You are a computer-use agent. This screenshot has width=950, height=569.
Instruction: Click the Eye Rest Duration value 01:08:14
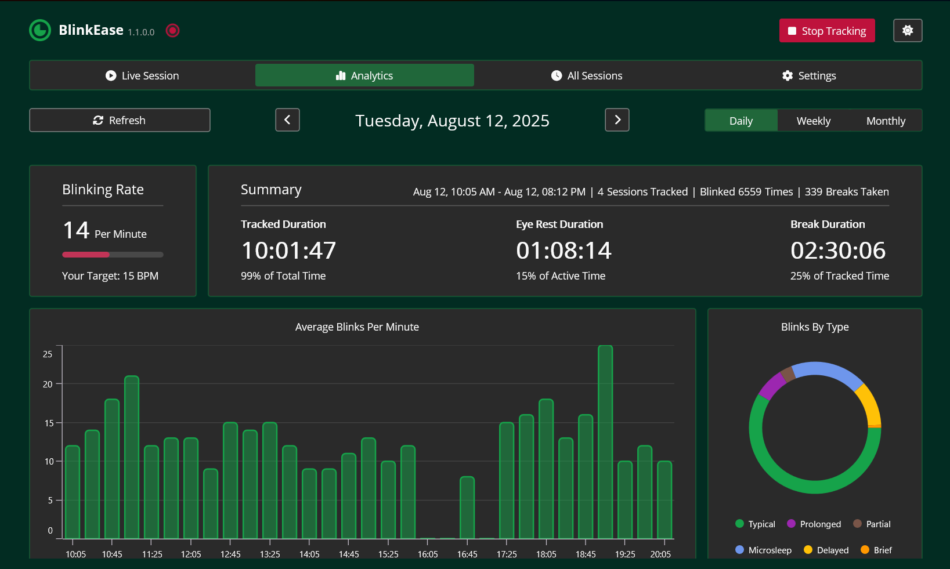pyautogui.click(x=564, y=251)
